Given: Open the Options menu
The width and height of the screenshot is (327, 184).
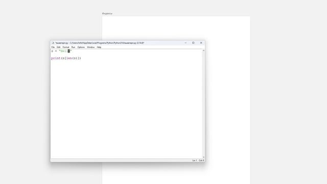Looking at the screenshot, I should (x=81, y=47).
